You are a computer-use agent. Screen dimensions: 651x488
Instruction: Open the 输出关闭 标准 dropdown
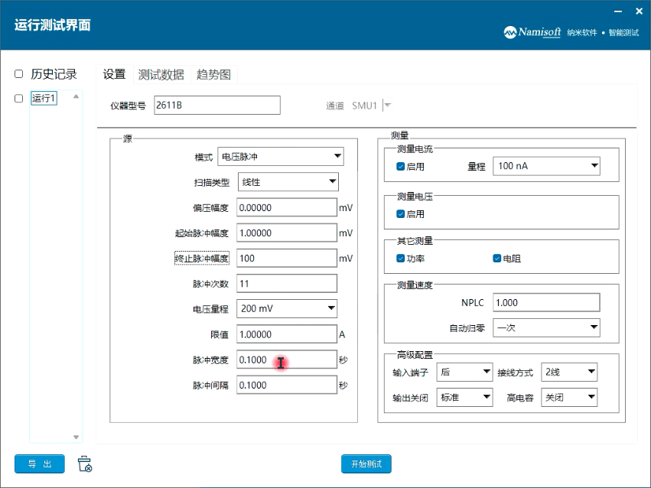[464, 398]
